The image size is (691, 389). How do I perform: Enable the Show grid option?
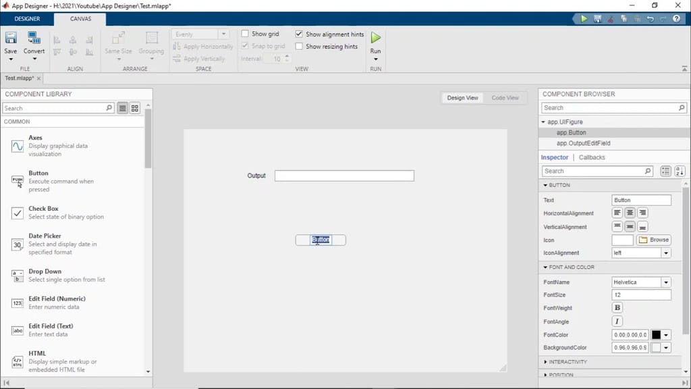[x=244, y=33]
